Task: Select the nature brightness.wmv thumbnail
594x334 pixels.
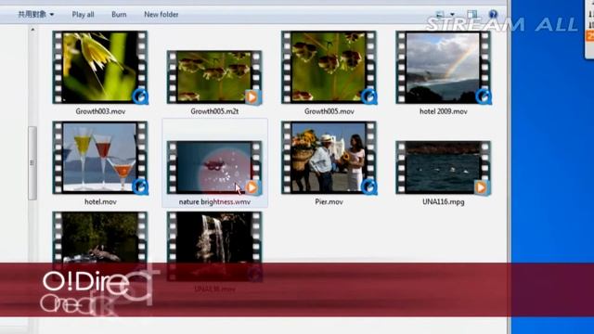Action: [214, 167]
